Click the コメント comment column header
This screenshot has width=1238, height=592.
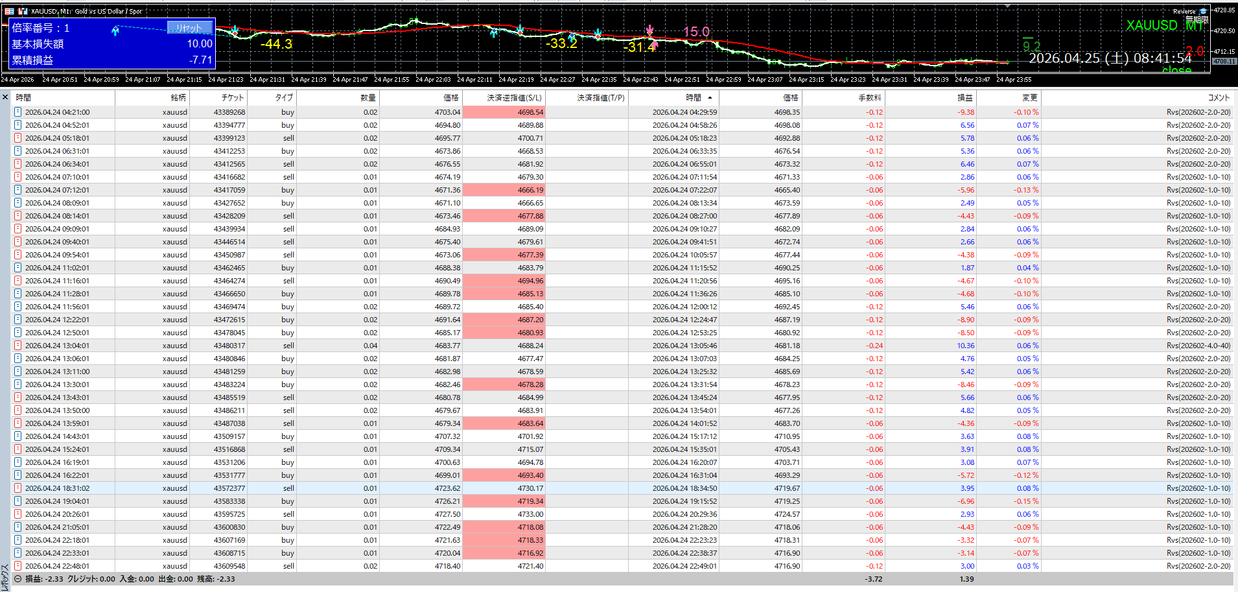coord(1218,98)
